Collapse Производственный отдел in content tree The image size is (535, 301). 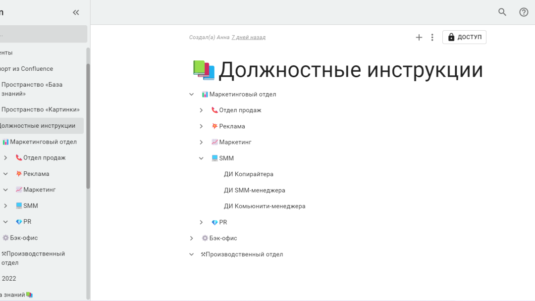tap(191, 254)
